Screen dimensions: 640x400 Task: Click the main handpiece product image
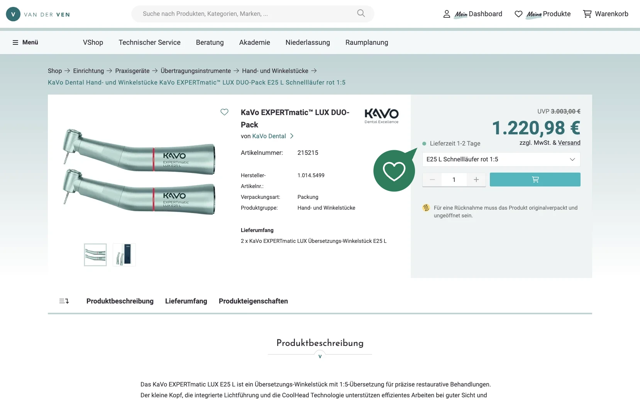(140, 172)
